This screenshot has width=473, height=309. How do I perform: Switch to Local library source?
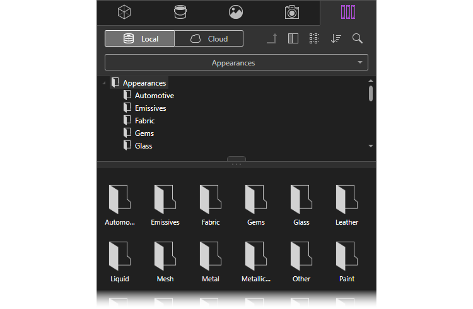coord(140,38)
